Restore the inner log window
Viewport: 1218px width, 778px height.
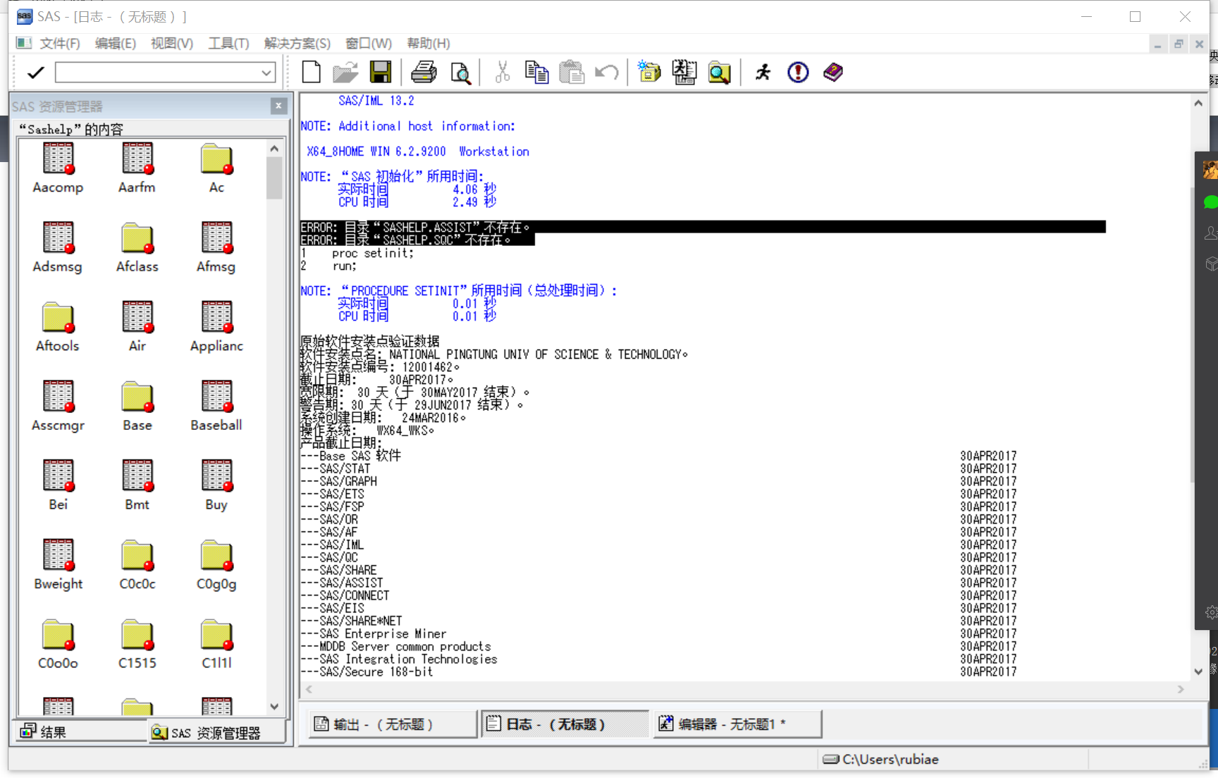point(1178,44)
